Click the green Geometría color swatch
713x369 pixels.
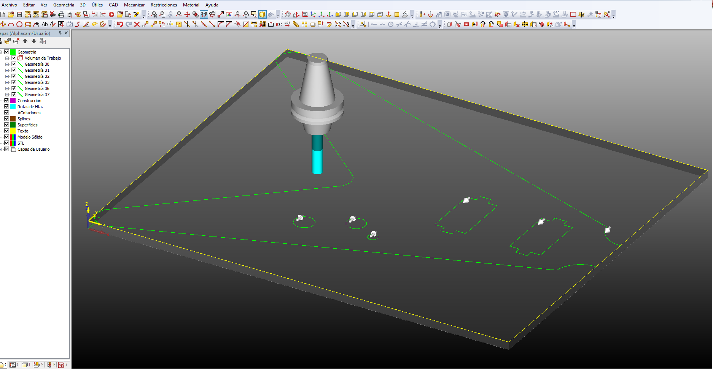13,52
